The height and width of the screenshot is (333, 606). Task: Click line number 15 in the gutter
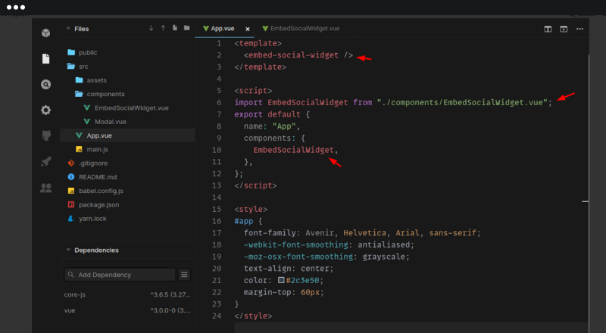pyautogui.click(x=217, y=209)
